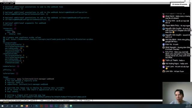Click 'CWD: /root/gcloud/cert-manager' in status bar
192x108 pixels.
point(55,100)
